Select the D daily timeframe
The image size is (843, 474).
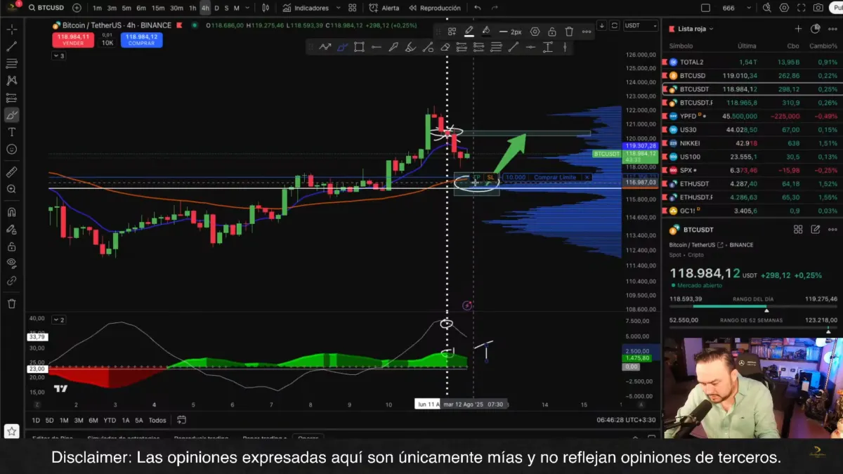216,8
